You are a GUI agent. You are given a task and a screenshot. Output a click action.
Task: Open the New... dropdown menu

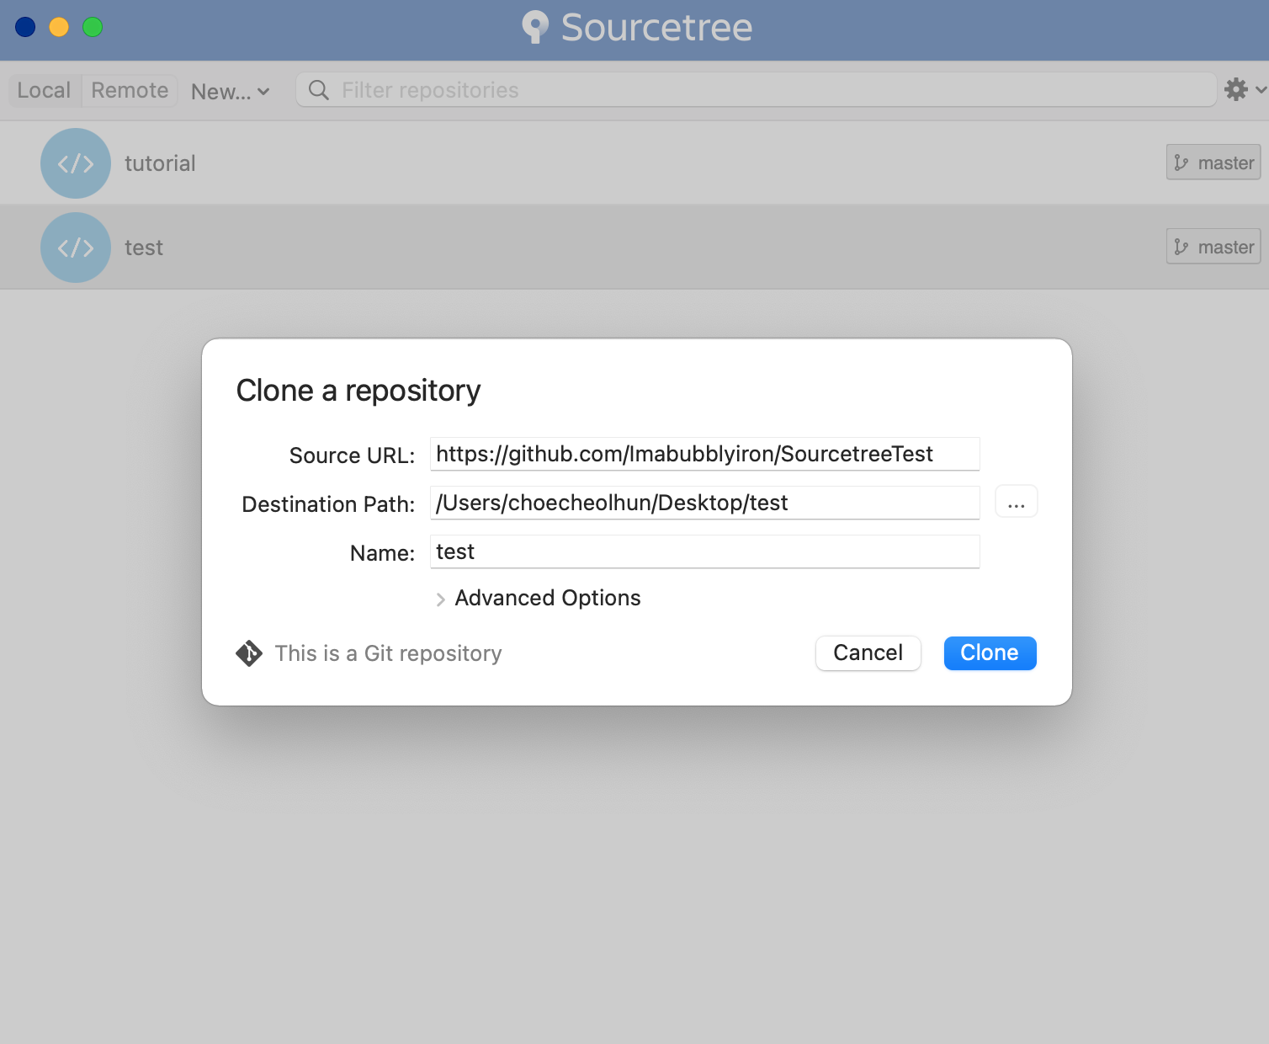pyautogui.click(x=230, y=91)
